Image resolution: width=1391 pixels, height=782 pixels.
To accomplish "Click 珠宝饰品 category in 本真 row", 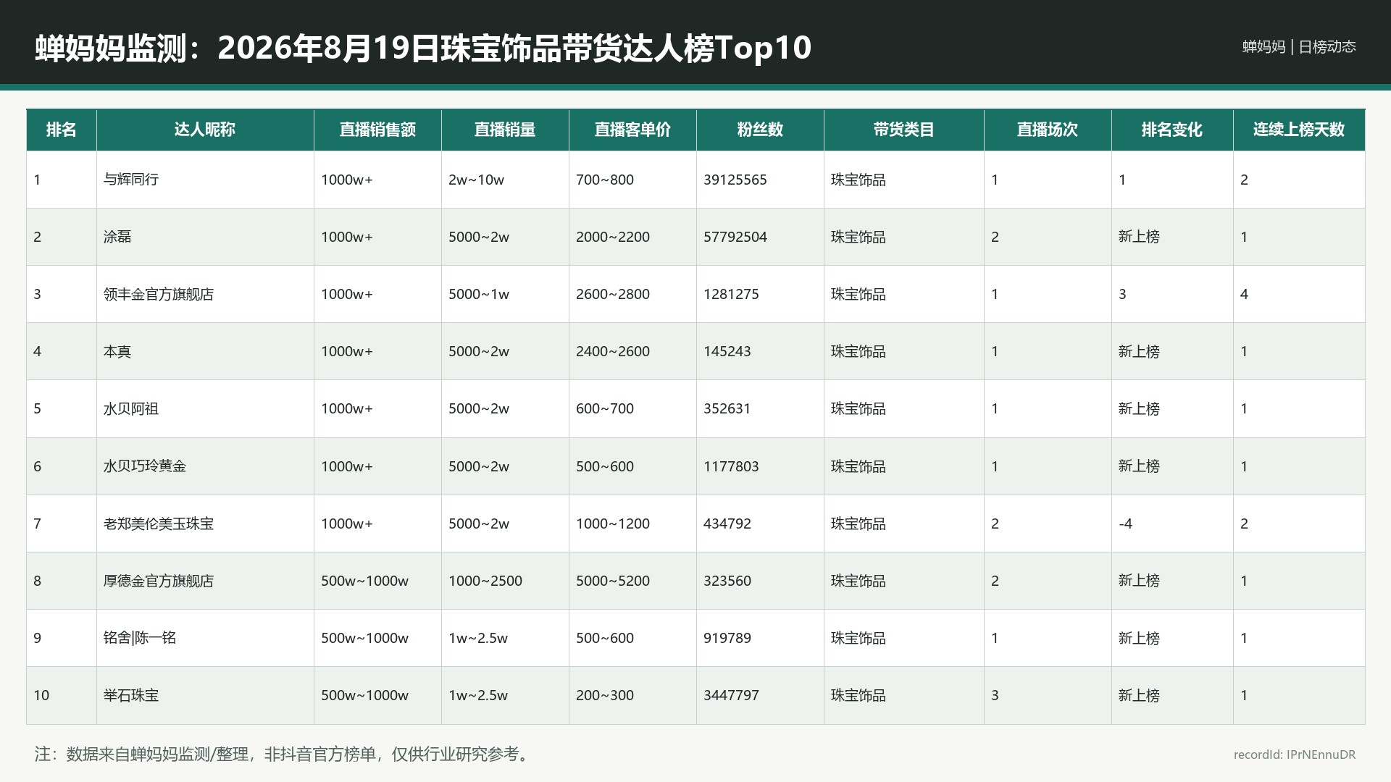I will click(859, 351).
